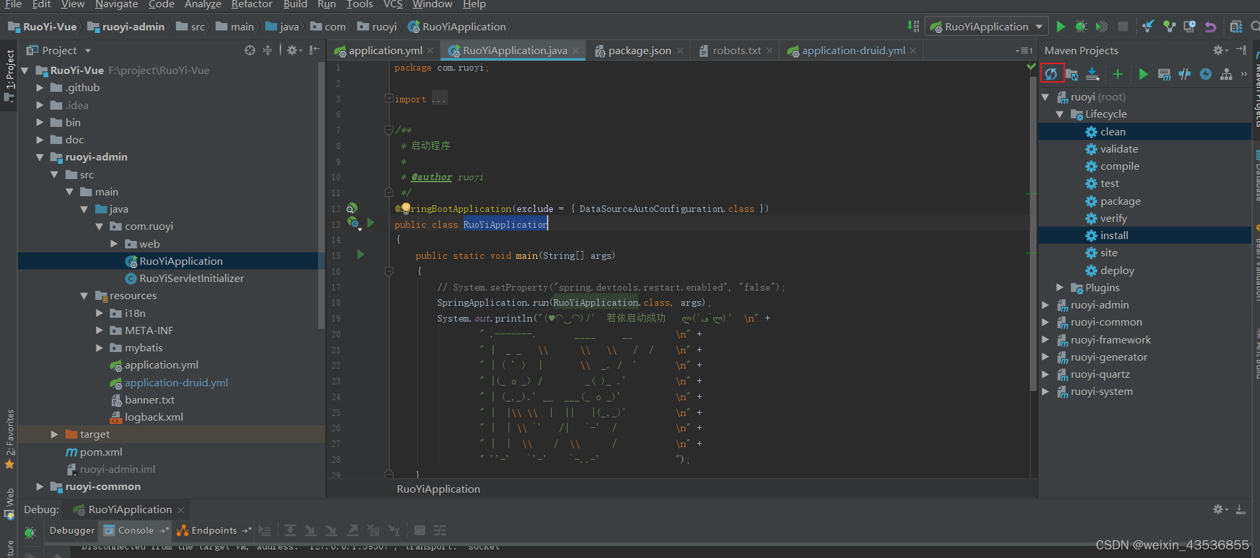Image resolution: width=1260 pixels, height=558 pixels.
Task: Expand the web package
Action: [x=114, y=244]
